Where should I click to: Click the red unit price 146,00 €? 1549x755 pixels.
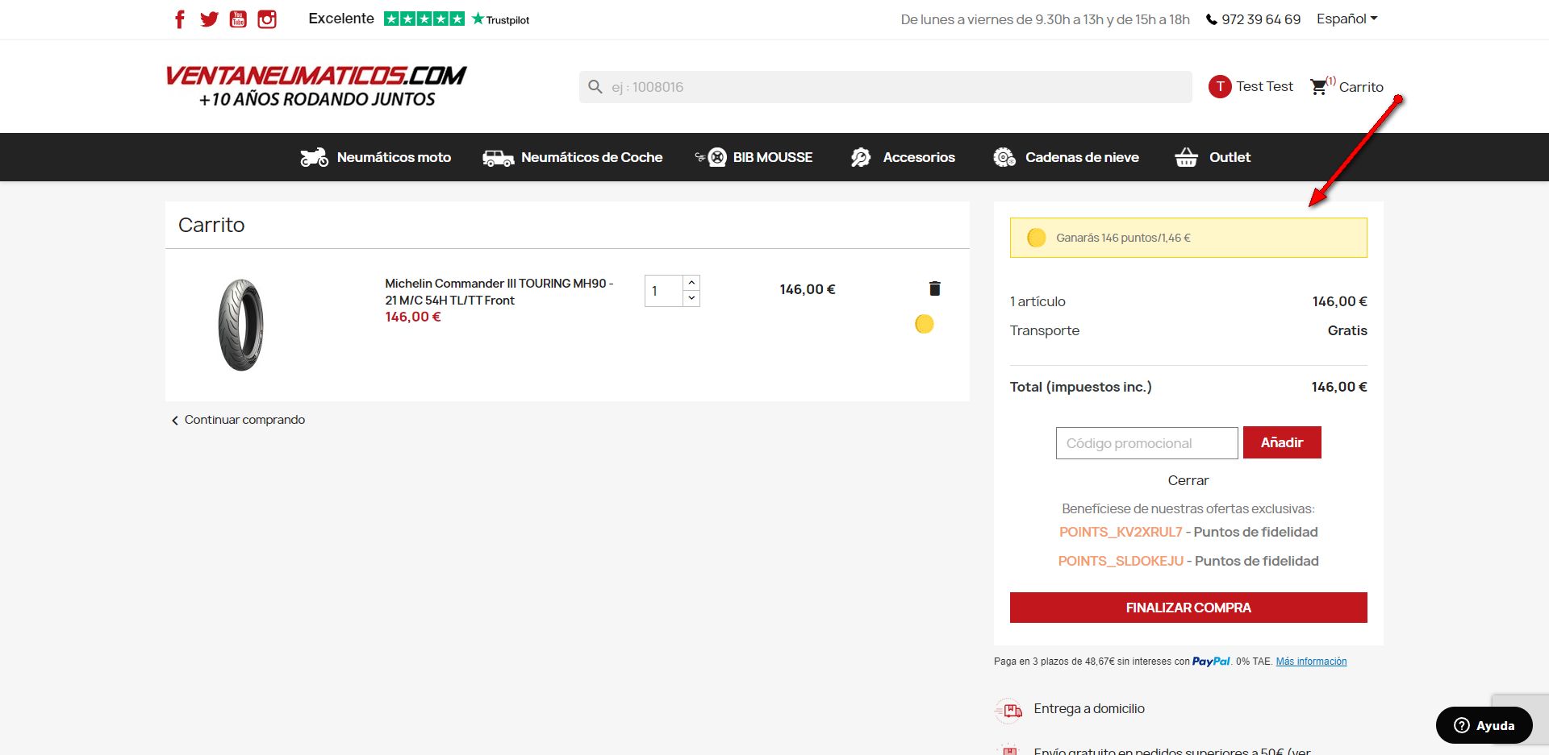coord(413,317)
